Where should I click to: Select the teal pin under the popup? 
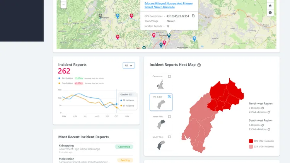click(x=169, y=36)
